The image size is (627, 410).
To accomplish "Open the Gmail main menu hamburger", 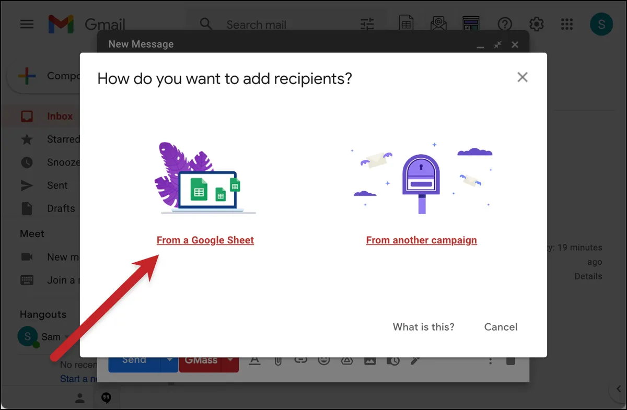I will (x=27, y=24).
